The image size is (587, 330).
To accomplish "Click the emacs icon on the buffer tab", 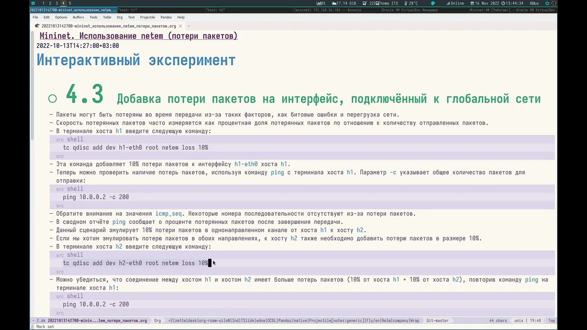I will 37,26.
